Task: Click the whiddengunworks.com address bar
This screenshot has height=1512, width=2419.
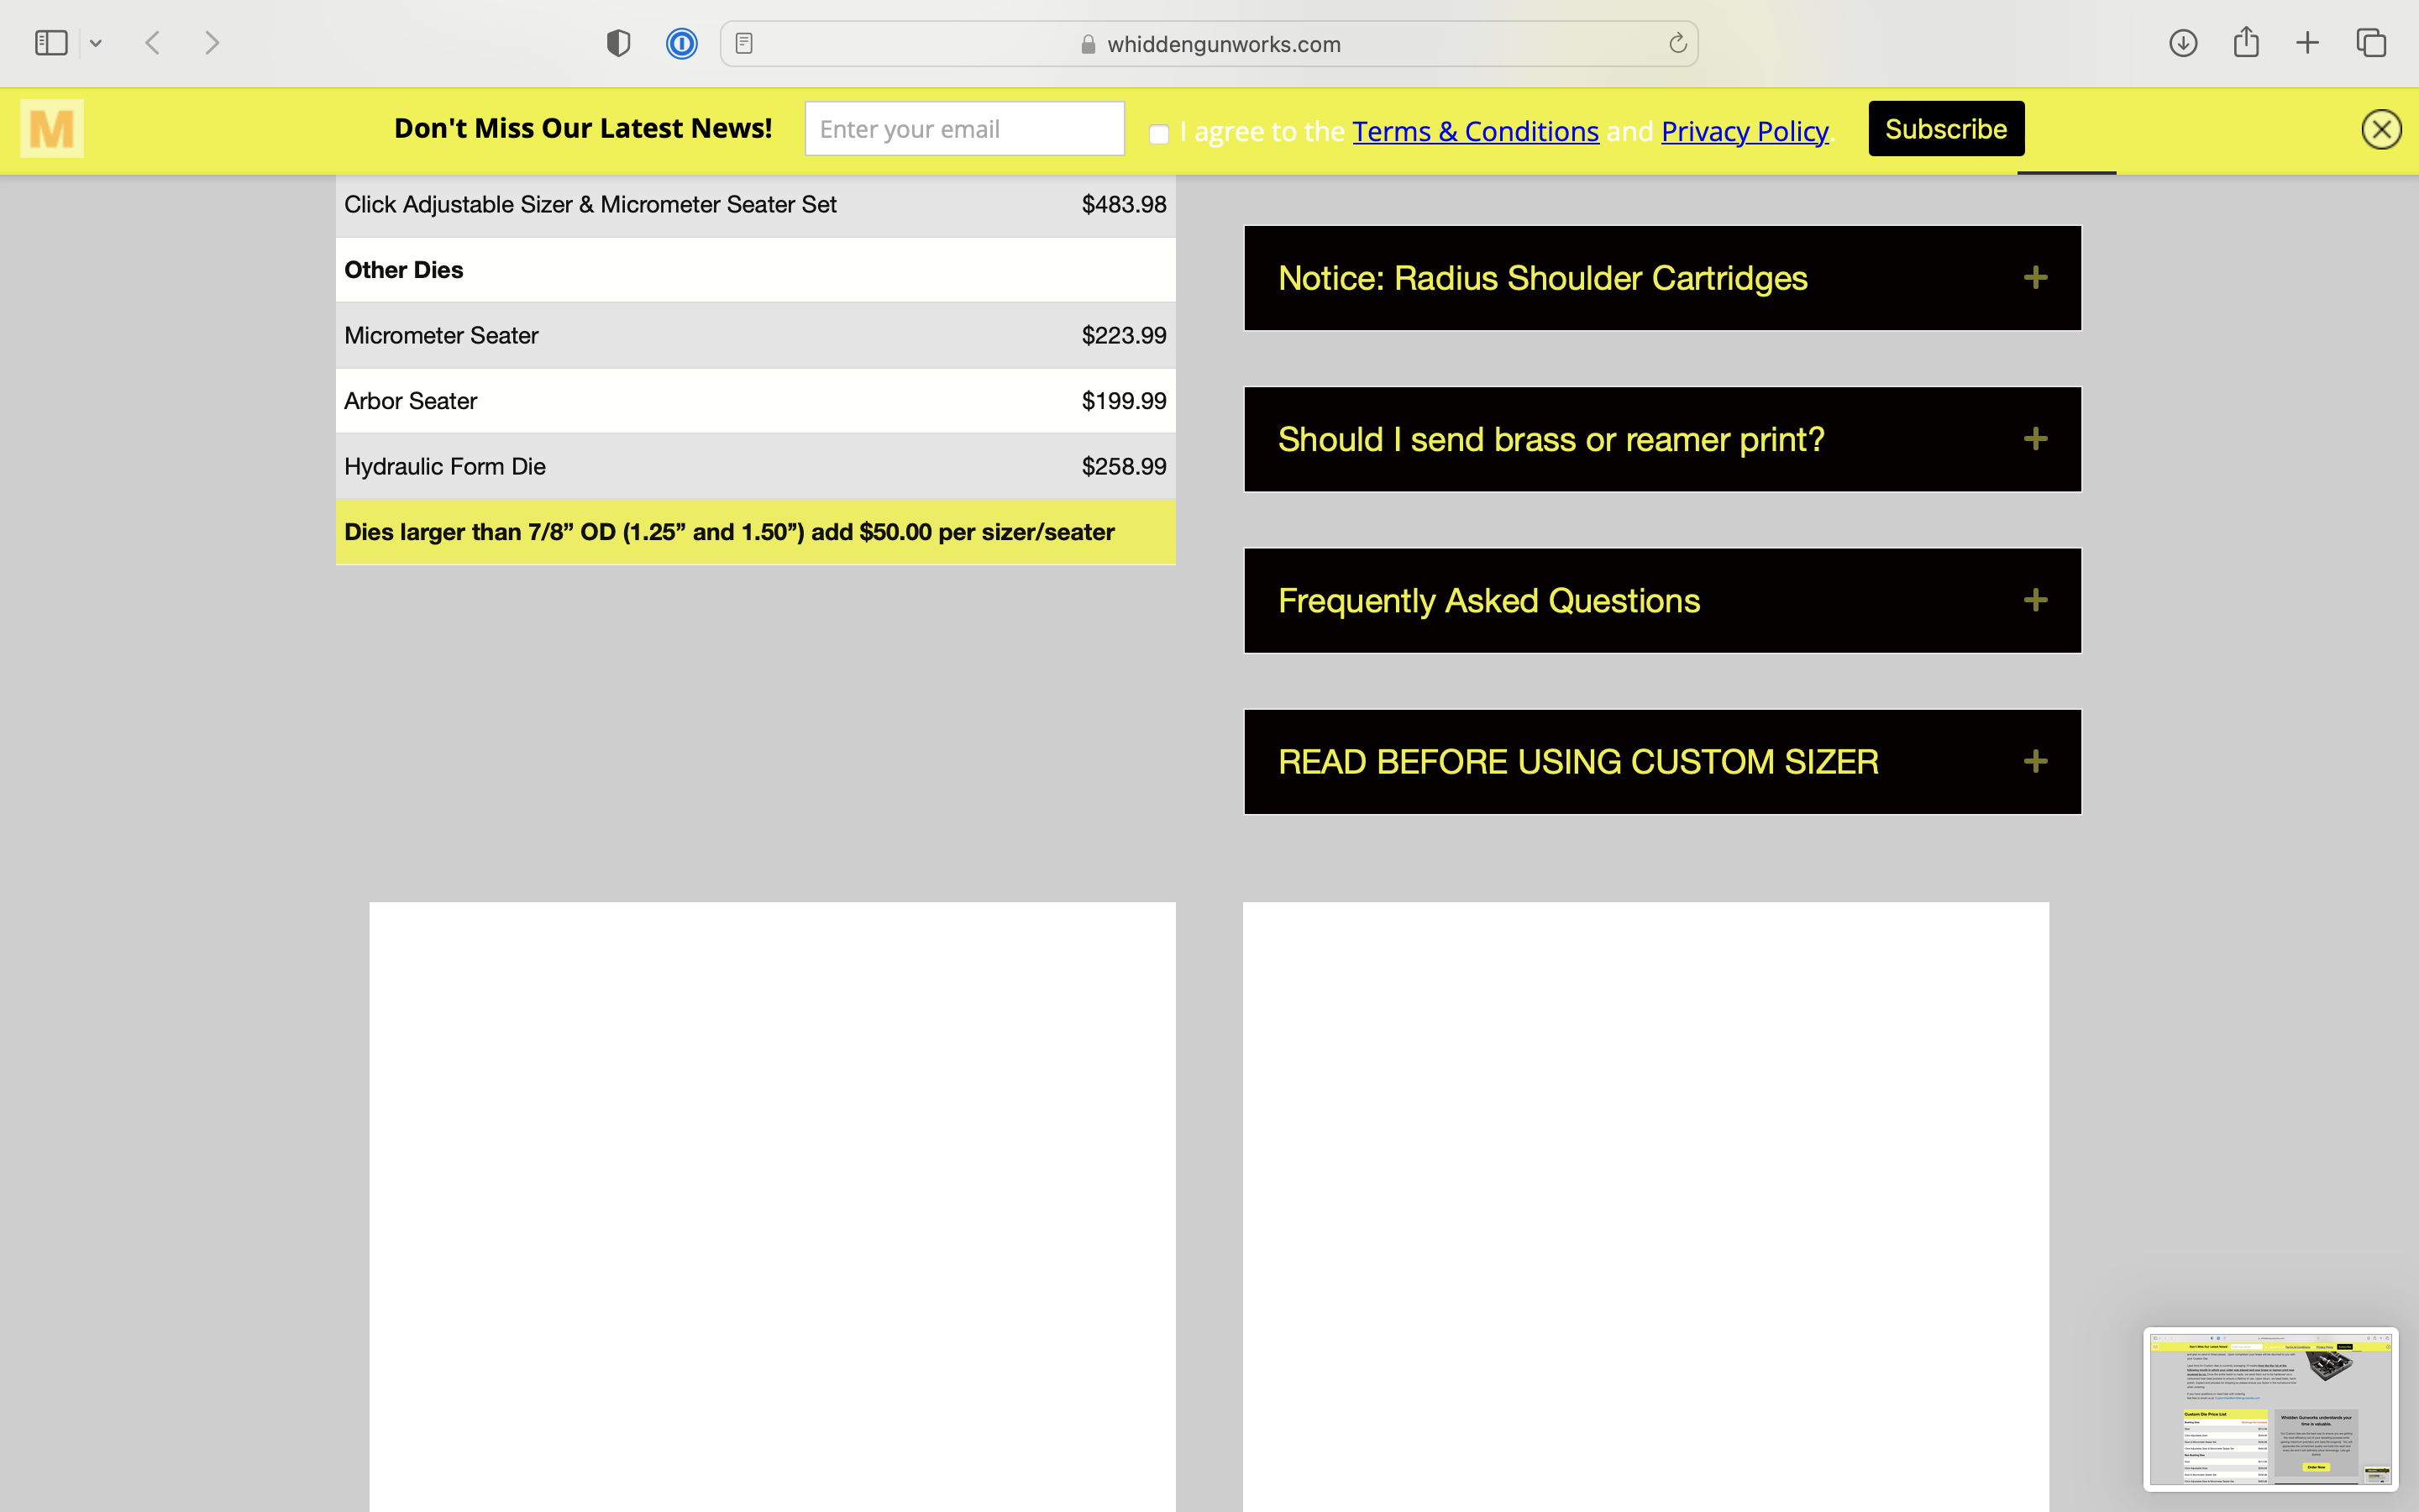Action: pos(1209,44)
